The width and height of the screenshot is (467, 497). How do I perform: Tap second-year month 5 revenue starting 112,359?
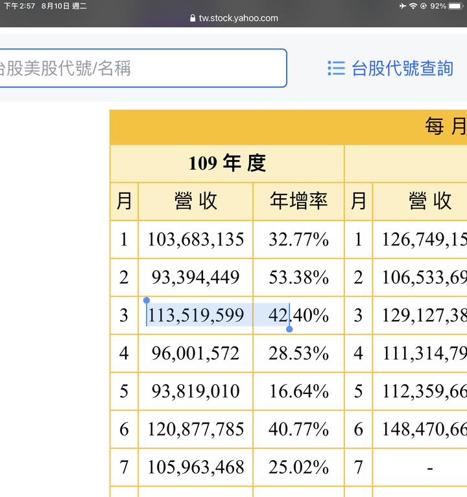(x=424, y=391)
